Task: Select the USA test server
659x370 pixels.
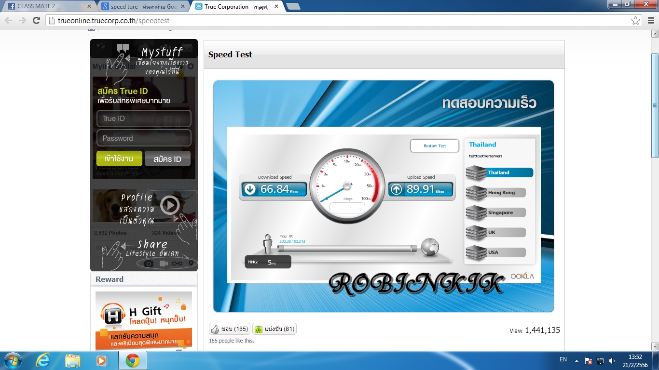Action: click(496, 252)
